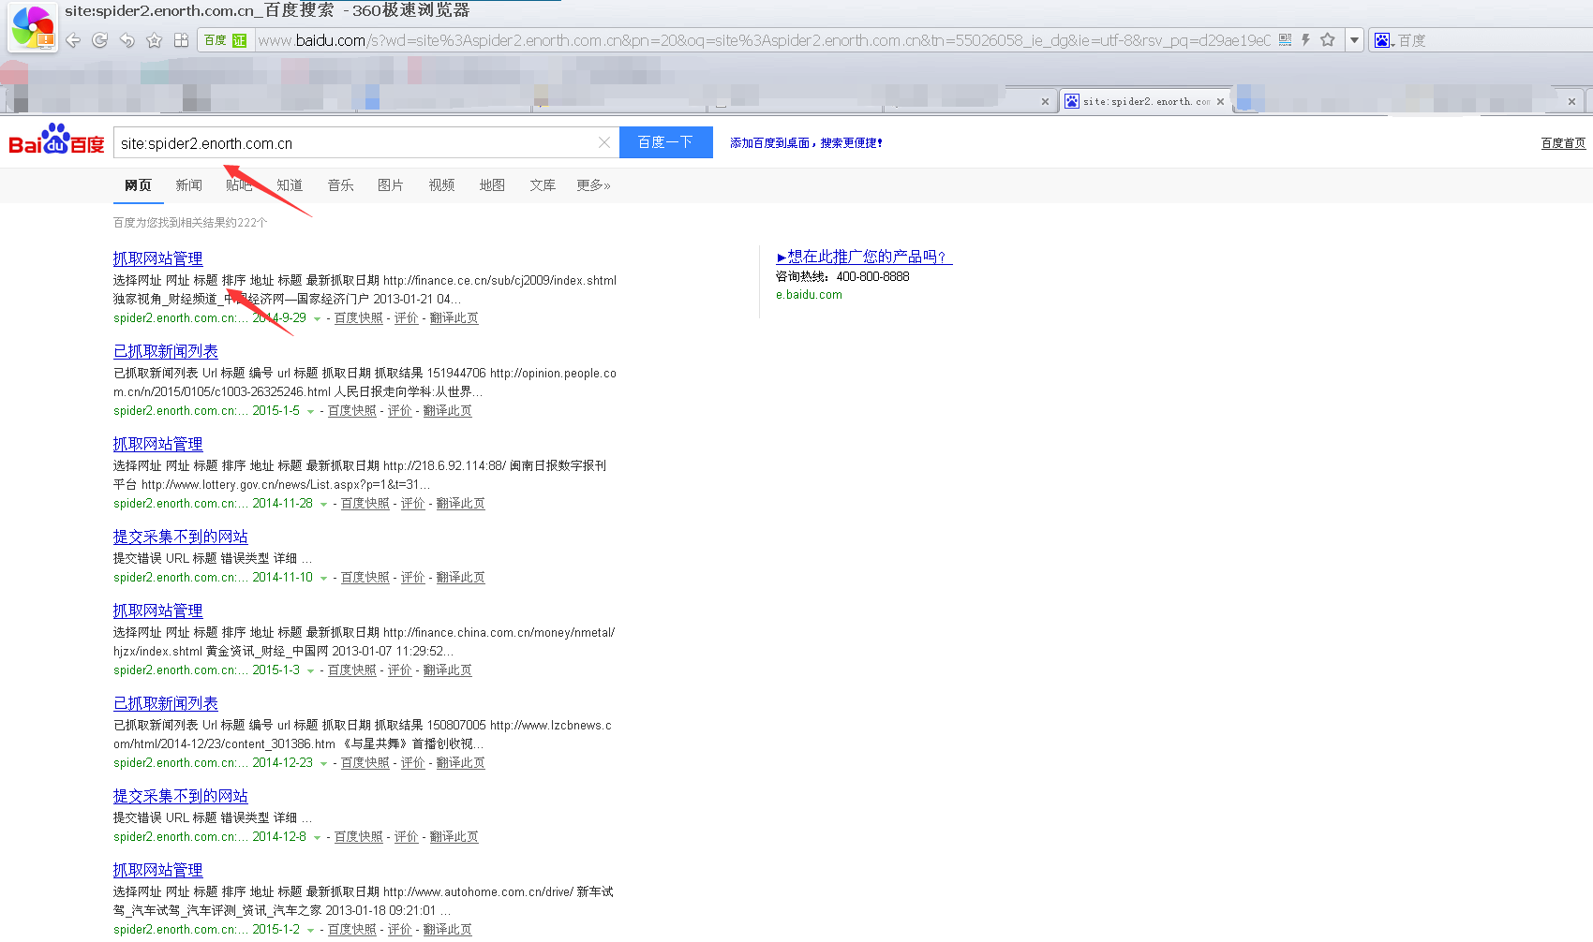Viewport: 1593px width, 942px height.
Task: Click the 360 browser logo icon
Action: click(33, 26)
